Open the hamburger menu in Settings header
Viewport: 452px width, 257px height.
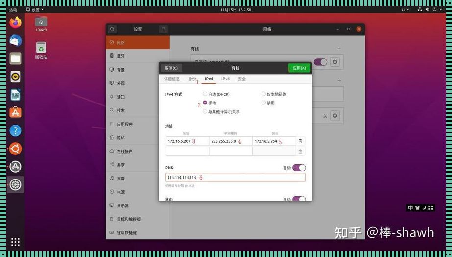(x=163, y=29)
